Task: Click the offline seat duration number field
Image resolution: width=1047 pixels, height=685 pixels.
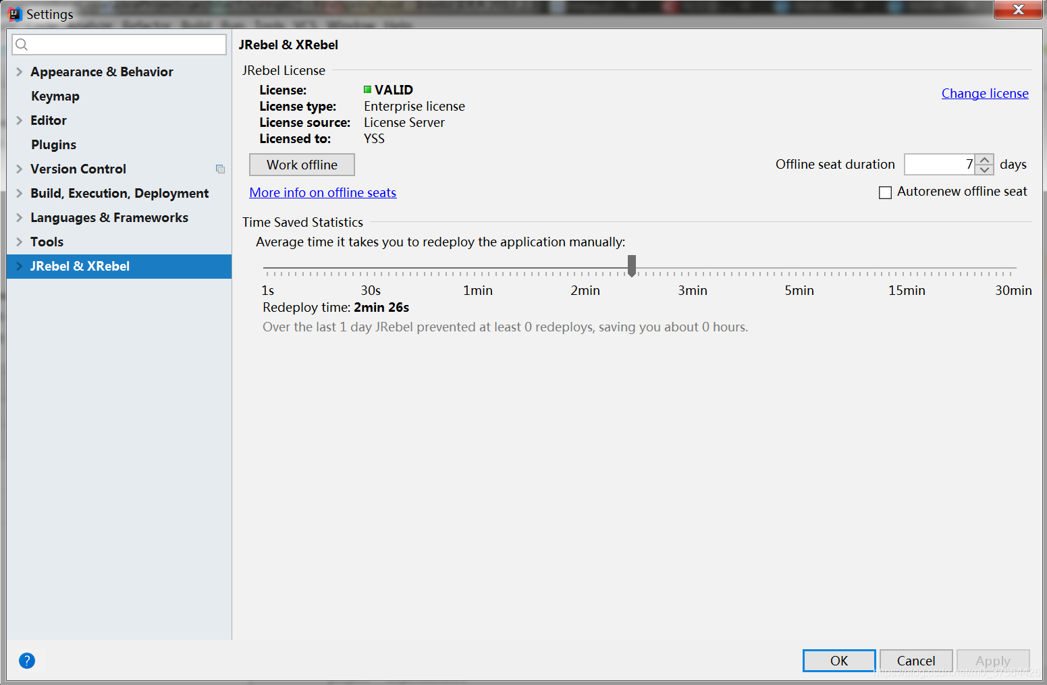Action: tap(940, 164)
